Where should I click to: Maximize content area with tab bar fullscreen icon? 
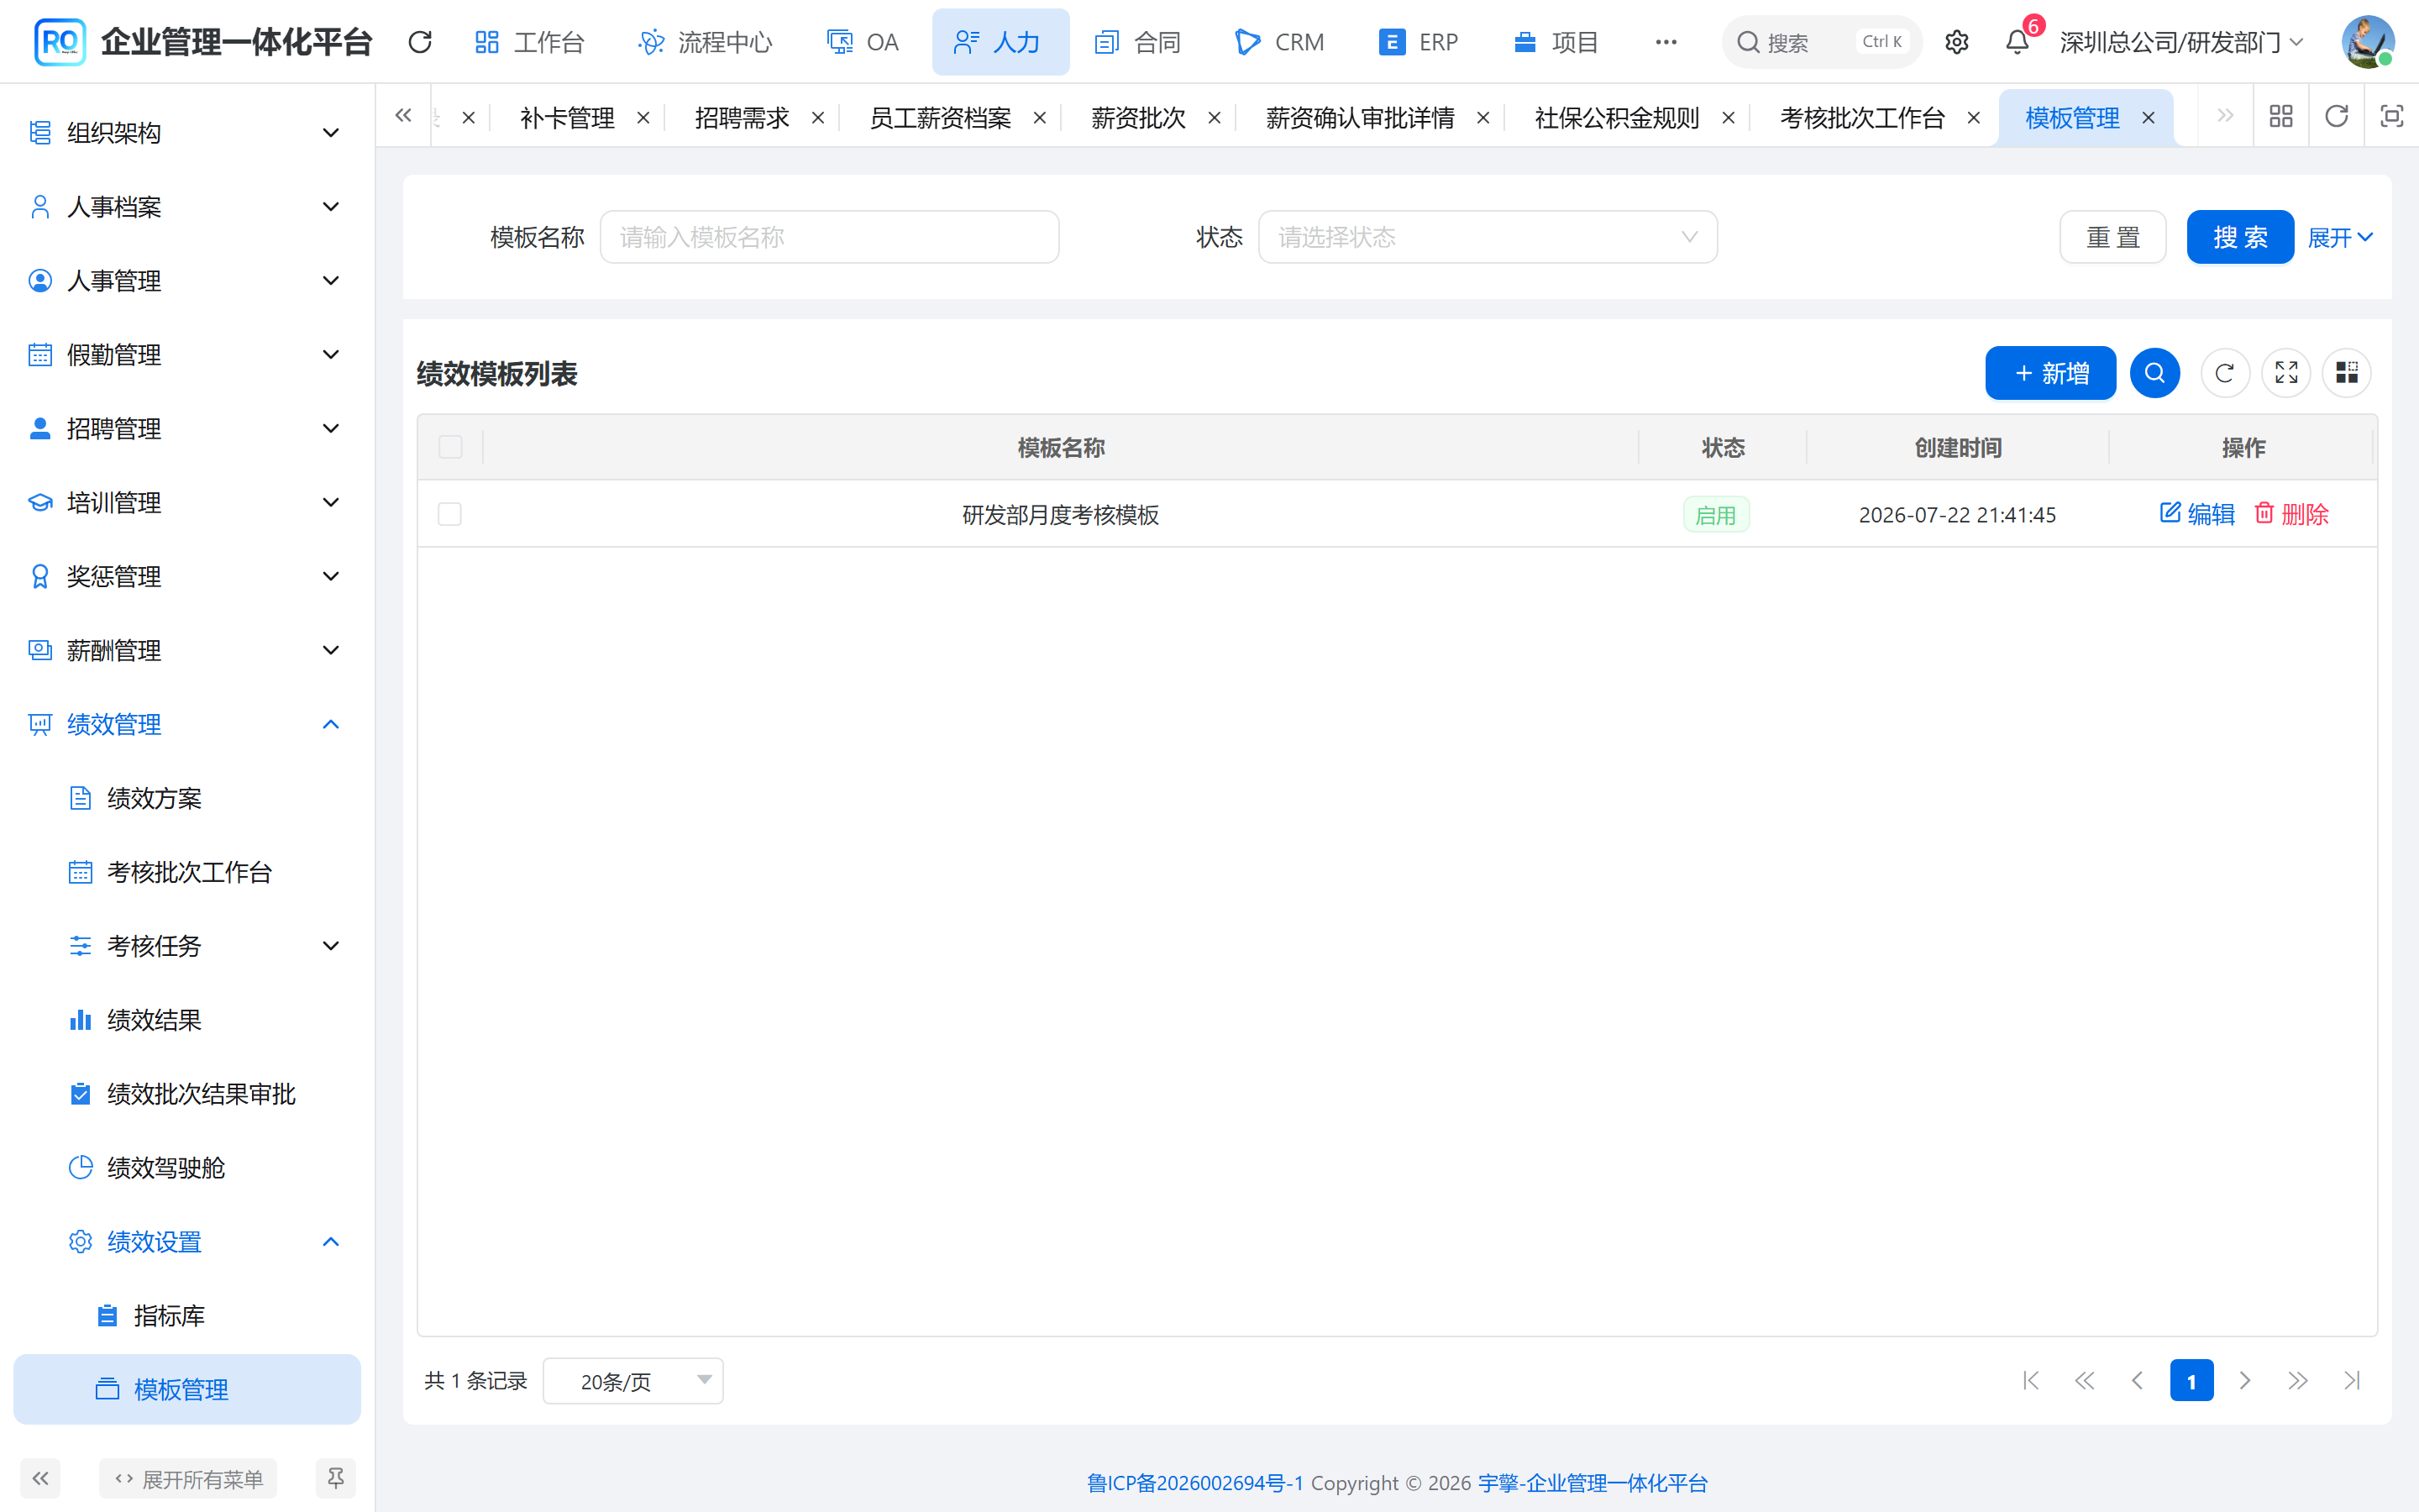coord(2391,117)
